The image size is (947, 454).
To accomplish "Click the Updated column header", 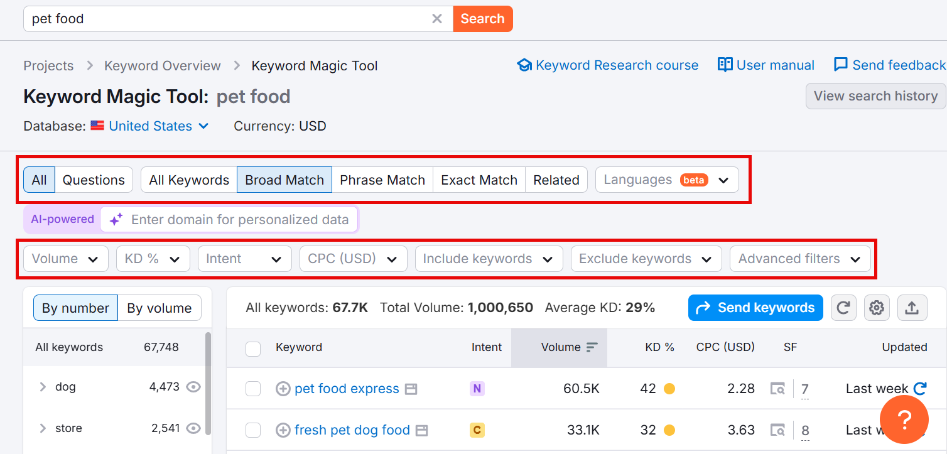I will 904,347.
